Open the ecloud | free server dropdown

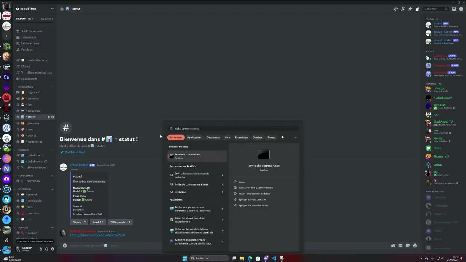[35, 9]
